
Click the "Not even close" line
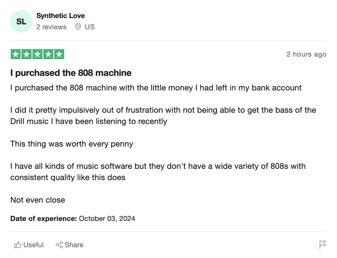(x=38, y=200)
